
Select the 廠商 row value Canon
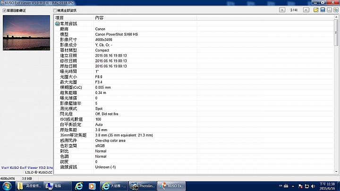coord(100,29)
